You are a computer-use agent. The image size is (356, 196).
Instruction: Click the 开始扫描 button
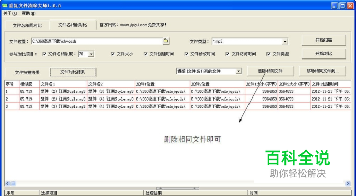pyautogui.click(x=324, y=41)
